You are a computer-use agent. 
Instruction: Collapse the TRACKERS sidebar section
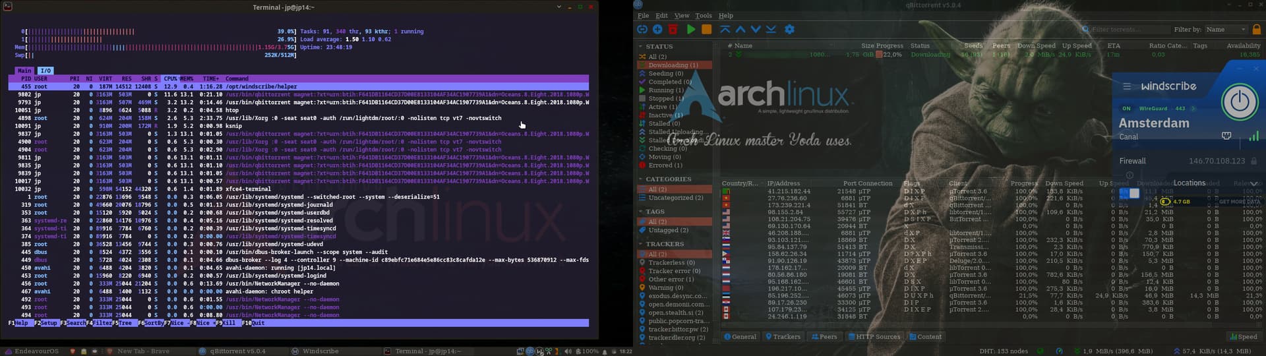(x=640, y=244)
